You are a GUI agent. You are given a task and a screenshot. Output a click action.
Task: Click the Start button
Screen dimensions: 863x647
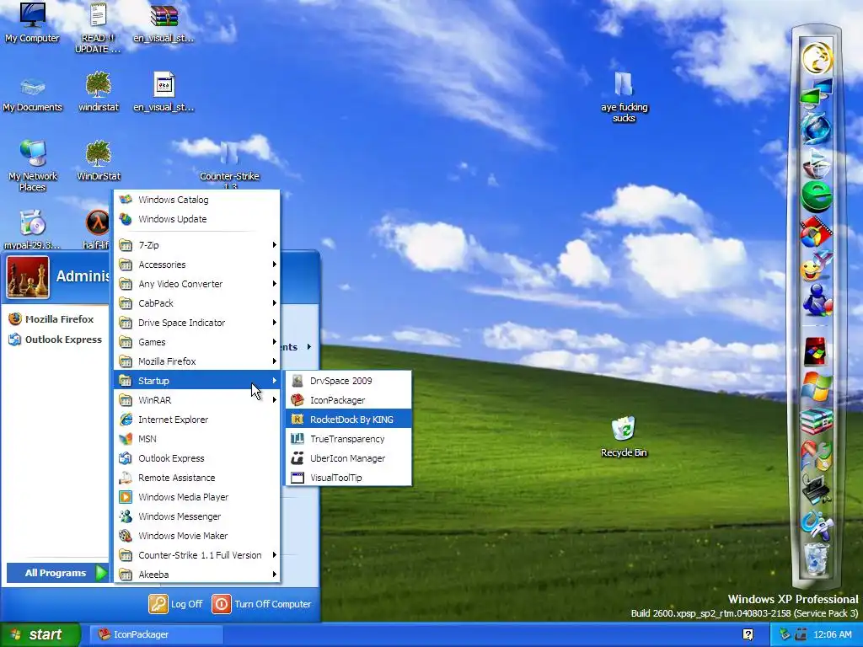tap(40, 634)
